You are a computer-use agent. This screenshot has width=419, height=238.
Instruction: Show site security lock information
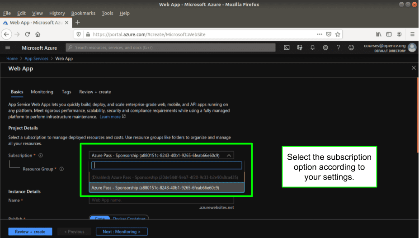(x=88, y=34)
